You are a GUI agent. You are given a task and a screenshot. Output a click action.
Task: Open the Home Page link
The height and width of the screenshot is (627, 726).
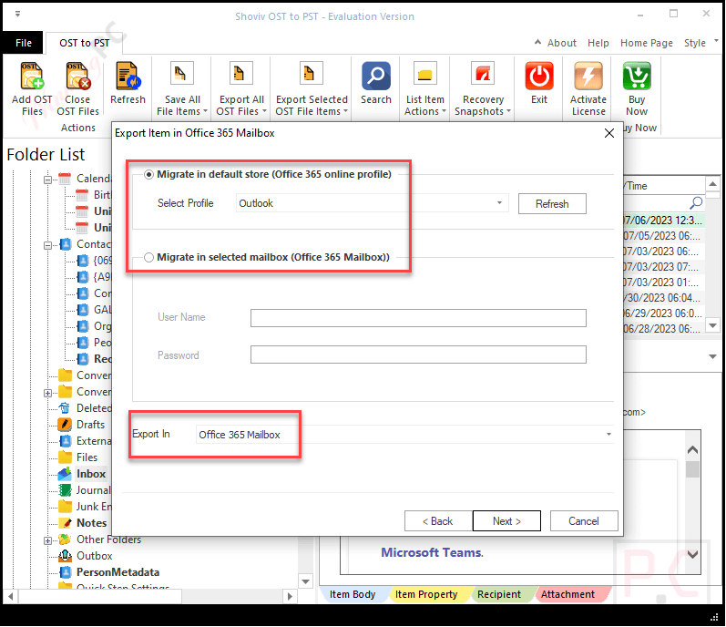click(647, 43)
